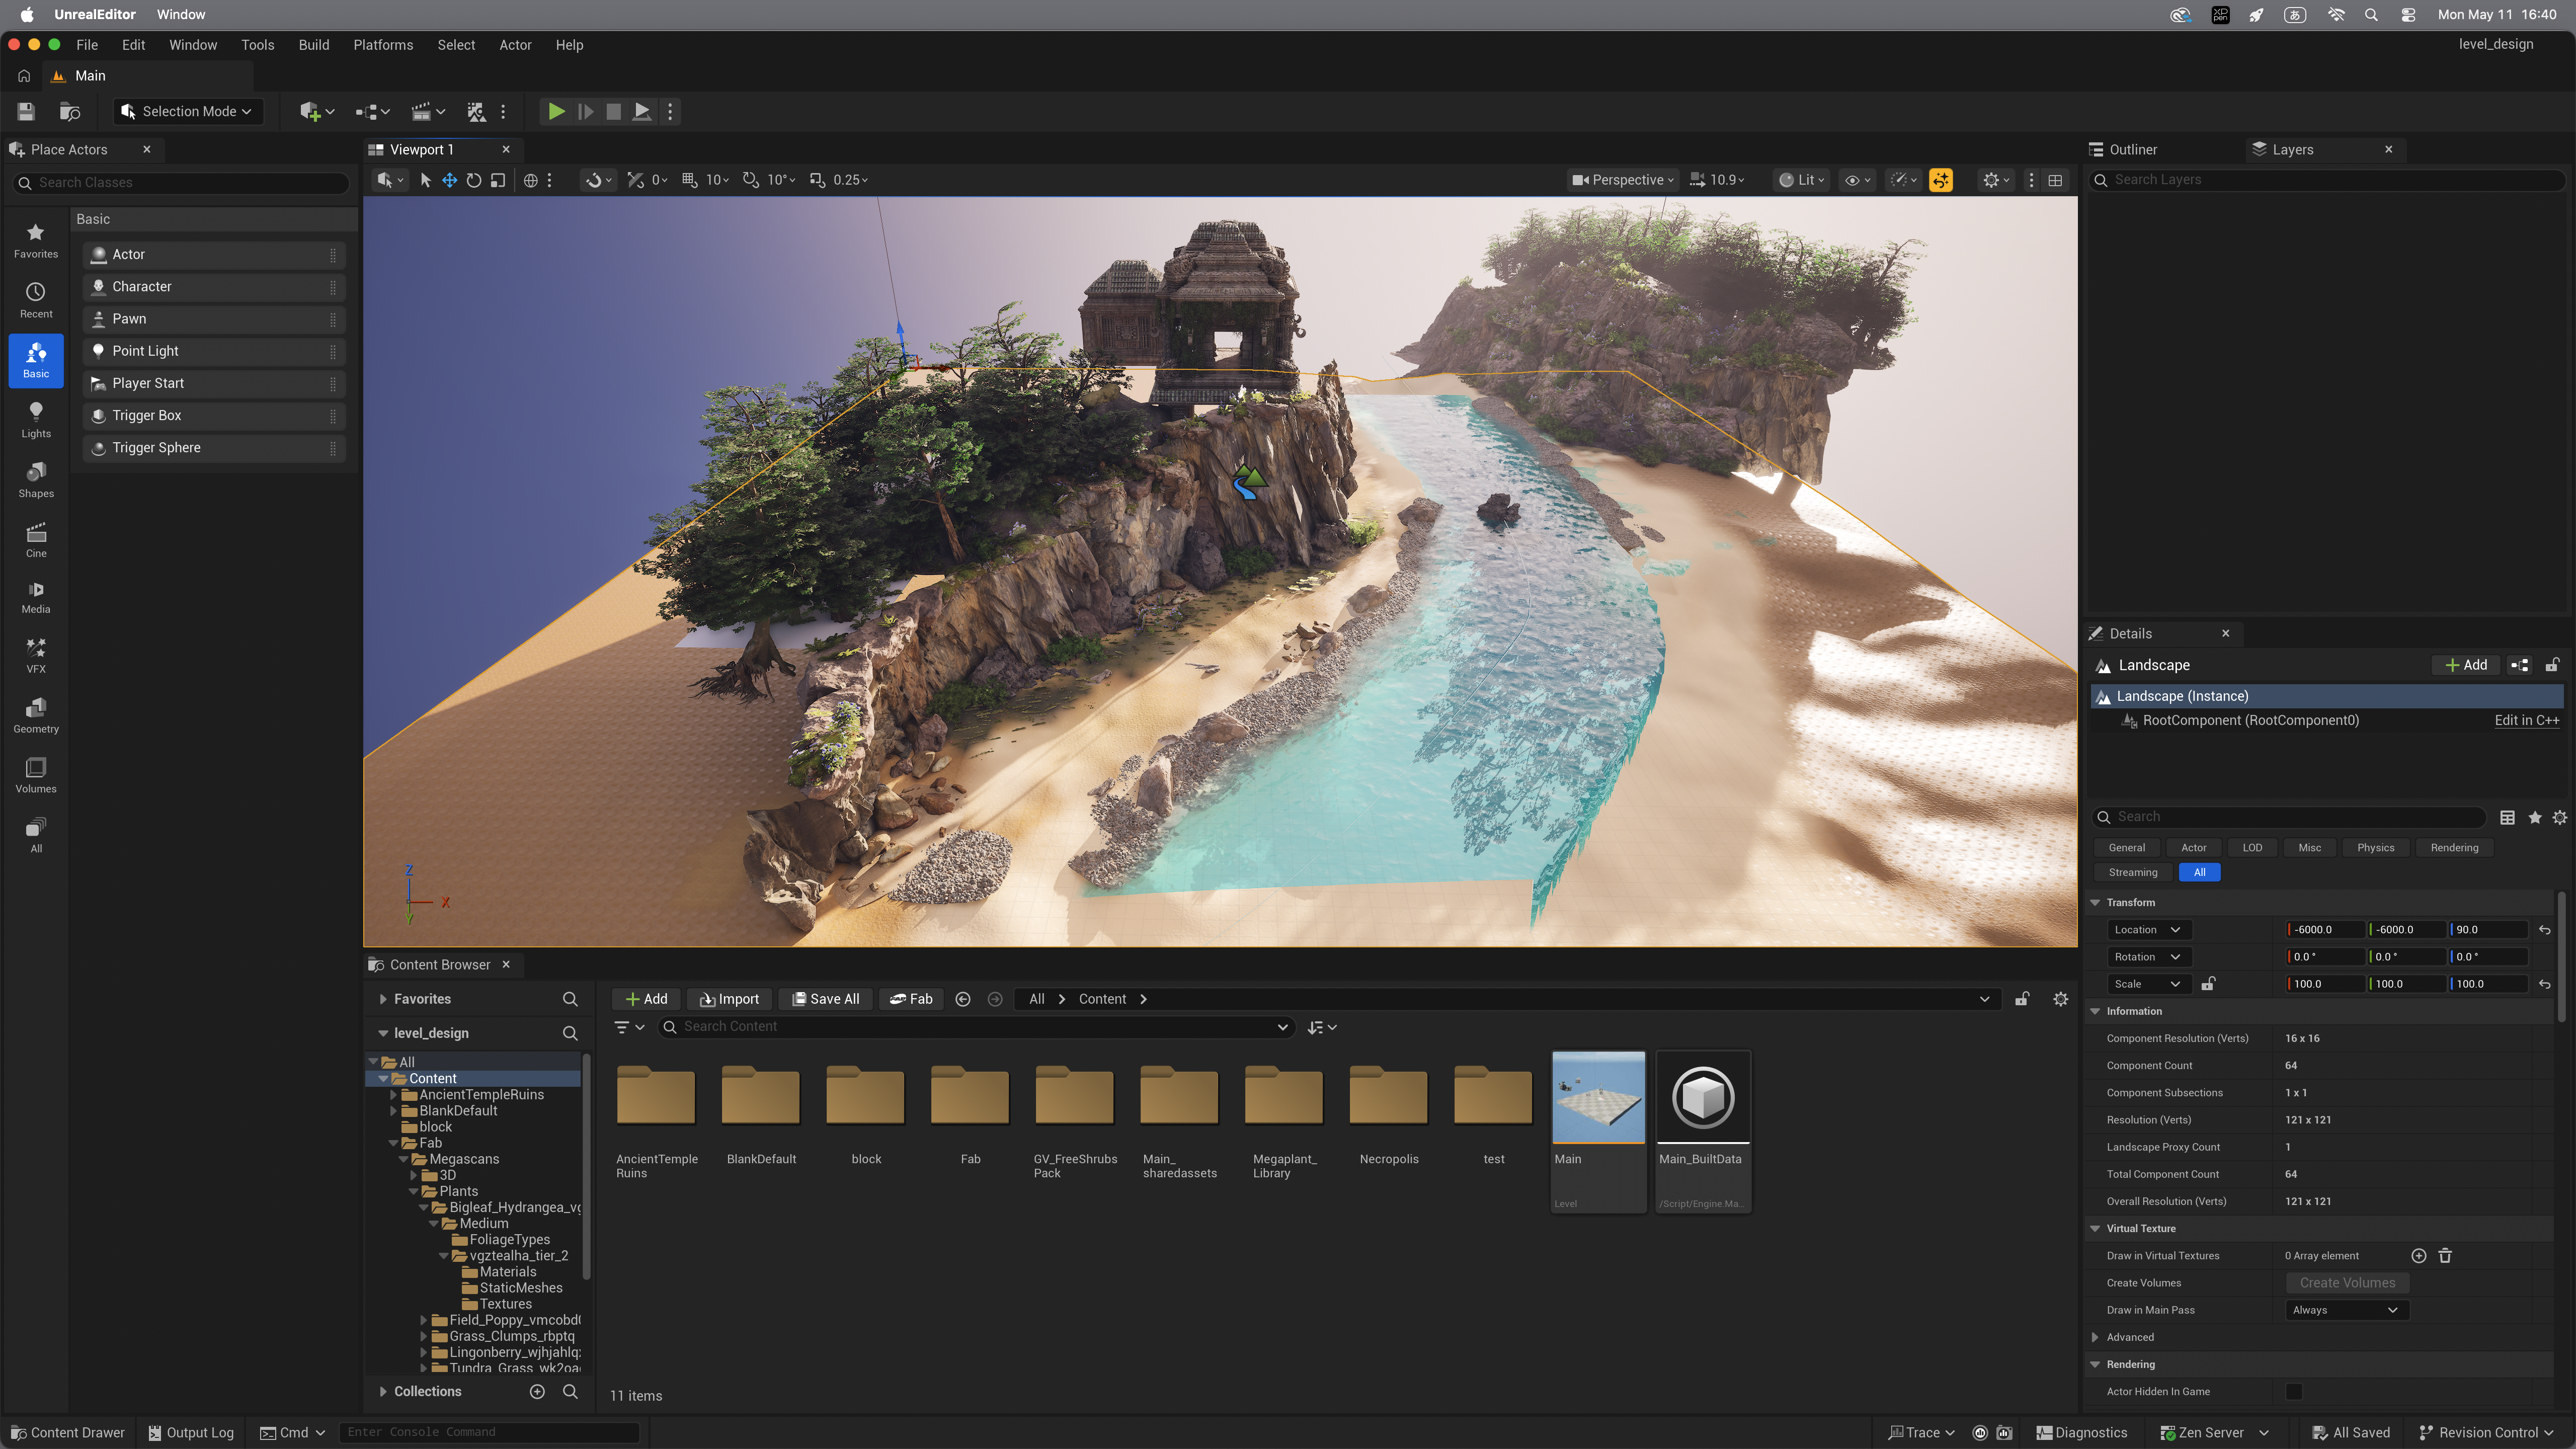
Task: Toggle world/local coordinate globe icon
Action: (531, 180)
